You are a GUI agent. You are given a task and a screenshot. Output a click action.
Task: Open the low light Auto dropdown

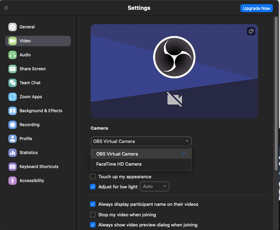click(154, 187)
